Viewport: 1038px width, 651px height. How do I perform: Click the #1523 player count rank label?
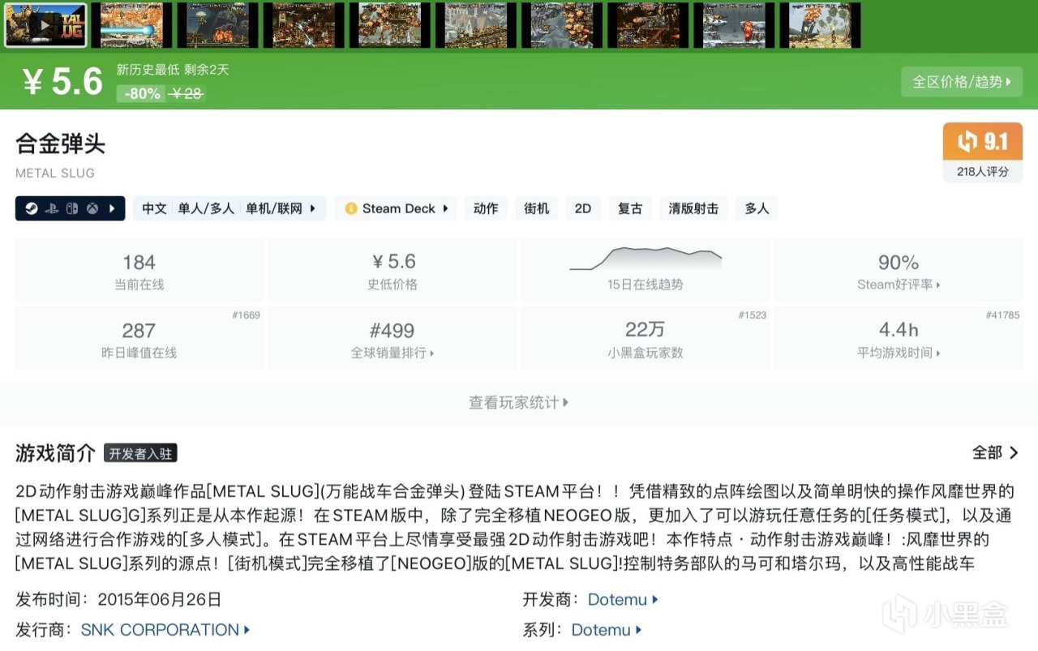coord(752,315)
